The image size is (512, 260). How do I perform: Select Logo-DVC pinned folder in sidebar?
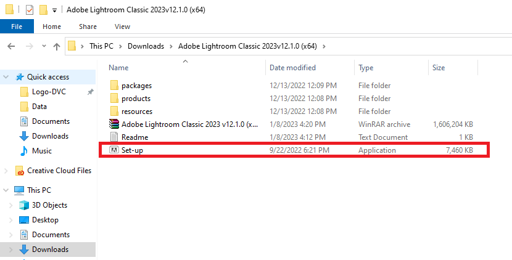pos(49,92)
